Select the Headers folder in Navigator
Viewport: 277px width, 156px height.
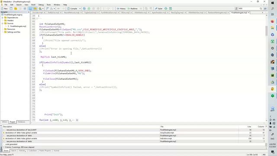pos(10,20)
